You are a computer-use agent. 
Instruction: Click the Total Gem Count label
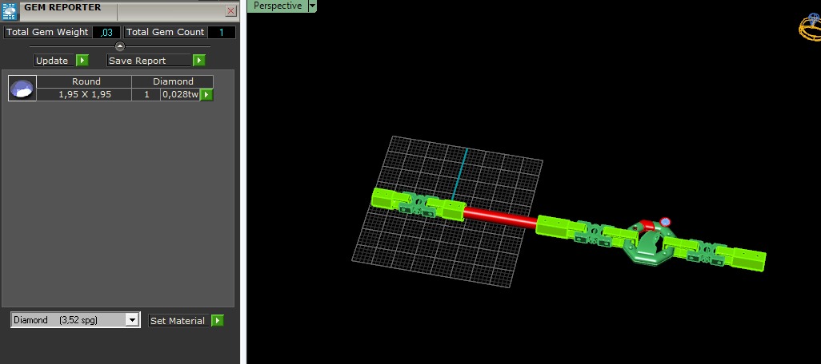[166, 33]
